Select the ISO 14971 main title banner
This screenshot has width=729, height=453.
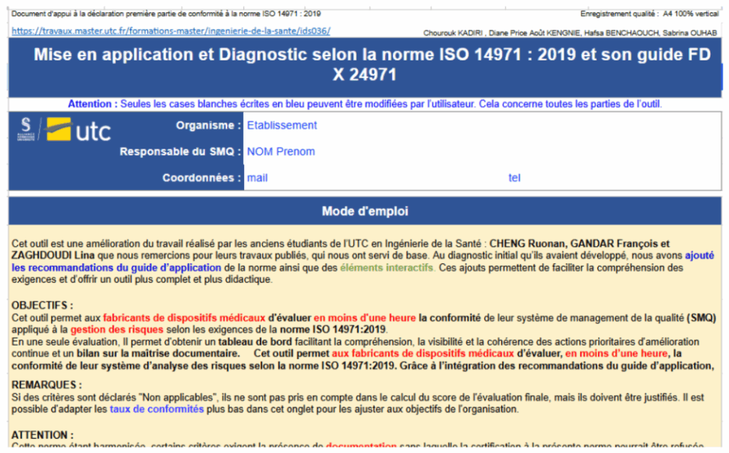coord(364,65)
